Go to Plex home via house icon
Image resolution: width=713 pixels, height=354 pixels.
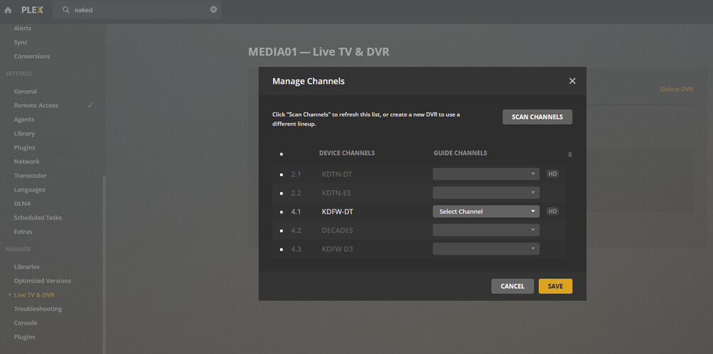point(8,10)
